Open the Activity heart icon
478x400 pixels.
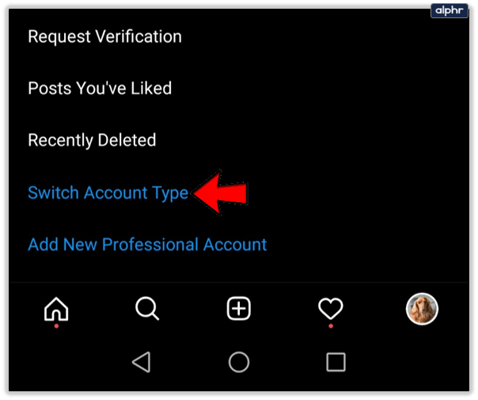331,308
